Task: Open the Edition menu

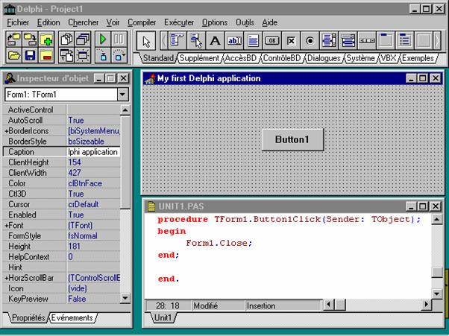Action: [x=48, y=22]
